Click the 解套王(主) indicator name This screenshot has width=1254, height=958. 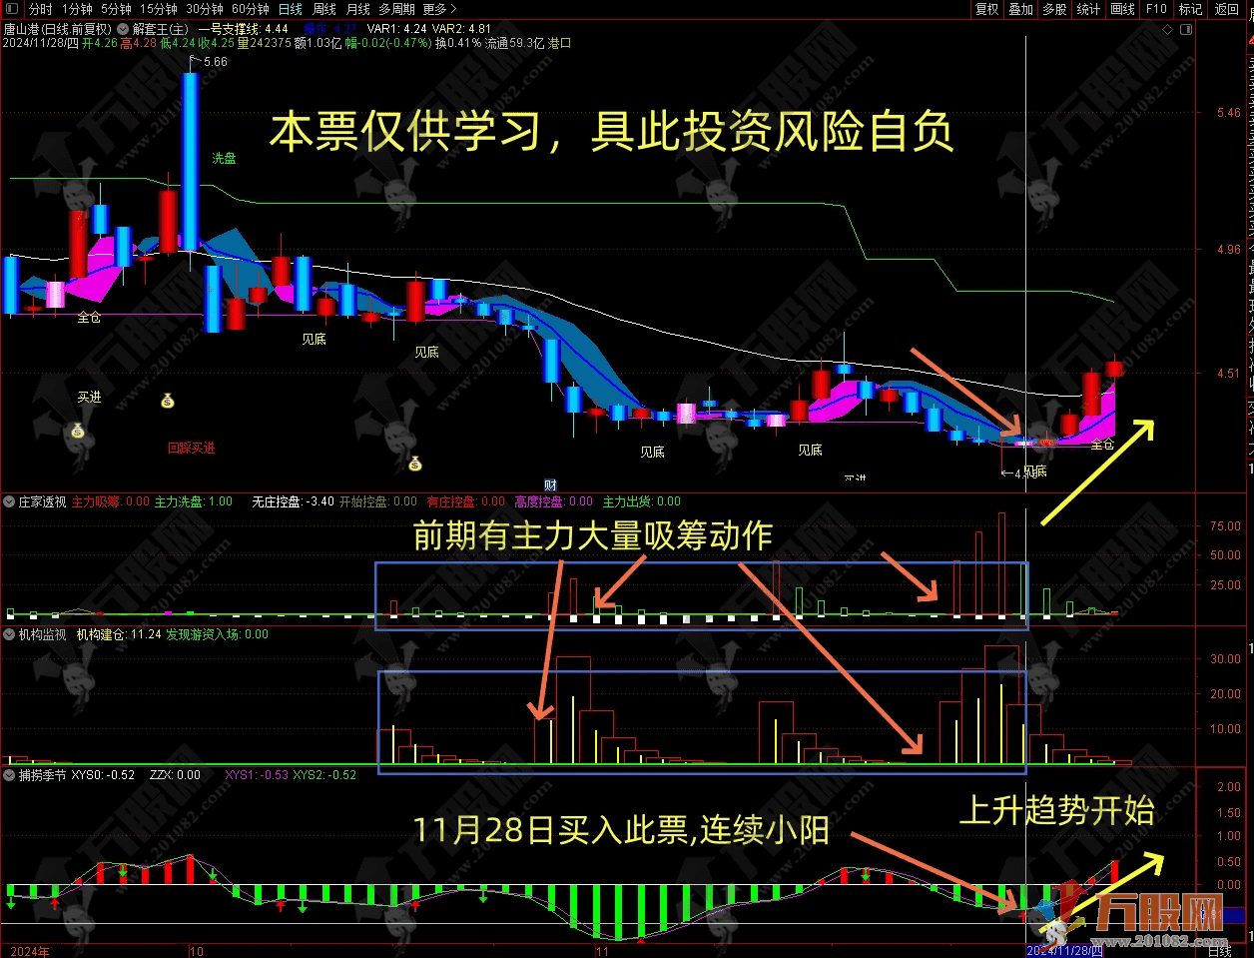(160, 29)
